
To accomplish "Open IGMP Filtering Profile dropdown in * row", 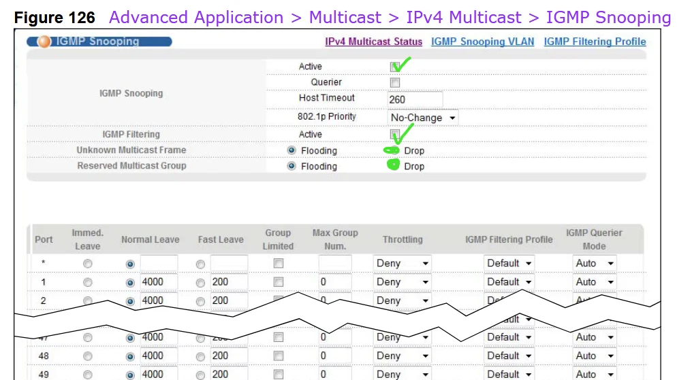I will click(509, 263).
